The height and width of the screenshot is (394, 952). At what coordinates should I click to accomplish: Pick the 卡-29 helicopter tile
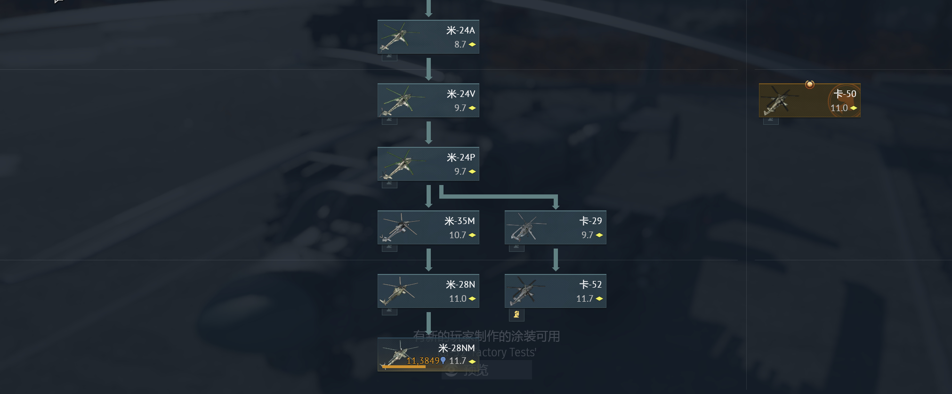(556, 227)
